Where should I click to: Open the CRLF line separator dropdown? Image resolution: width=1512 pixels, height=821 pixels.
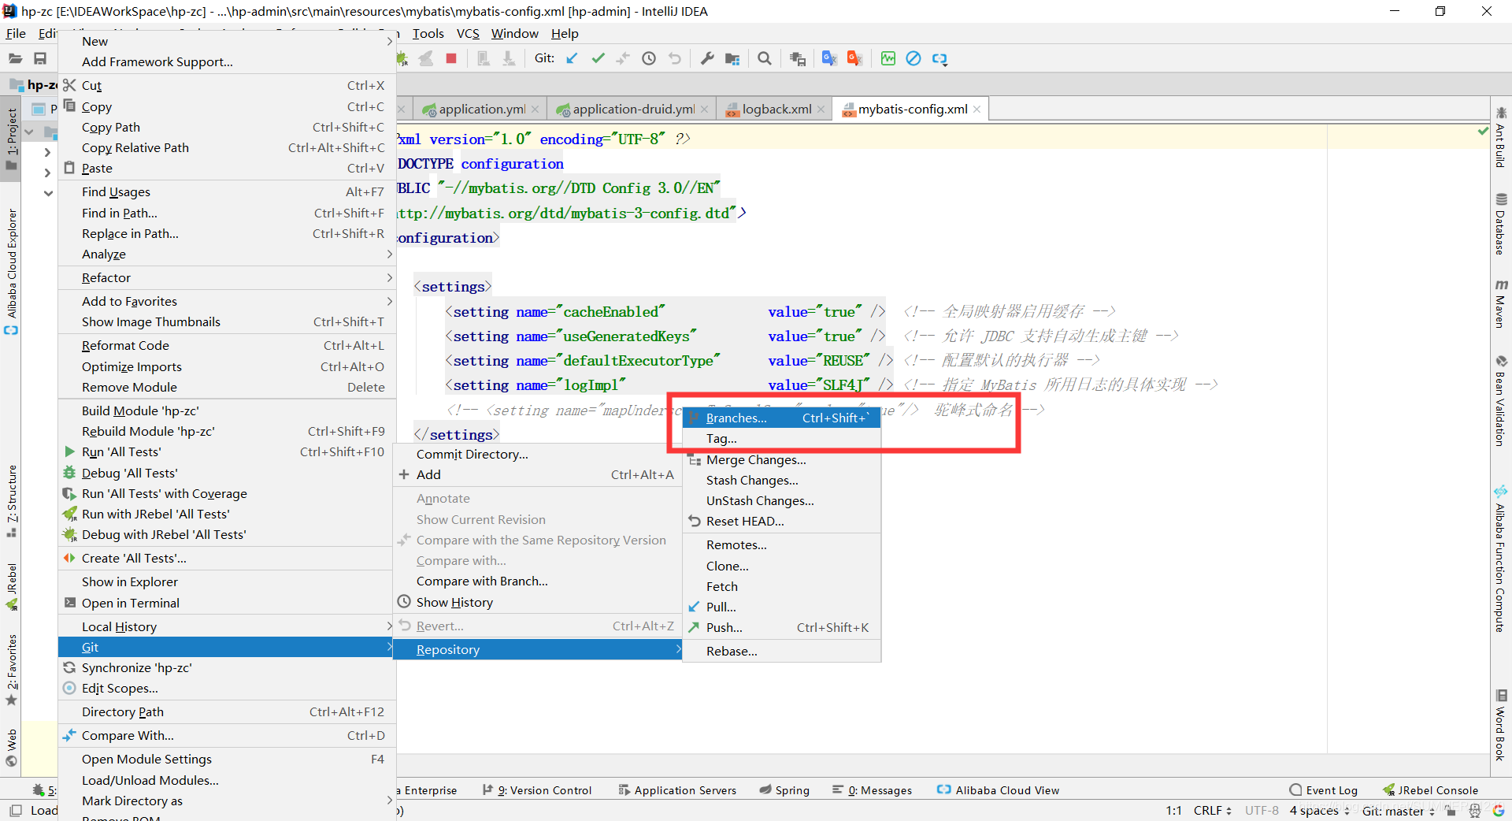point(1212,810)
